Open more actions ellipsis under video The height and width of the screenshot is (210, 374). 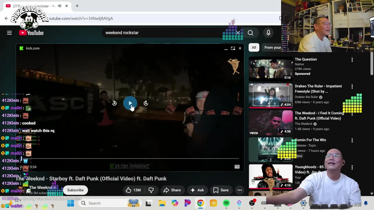click(x=240, y=190)
